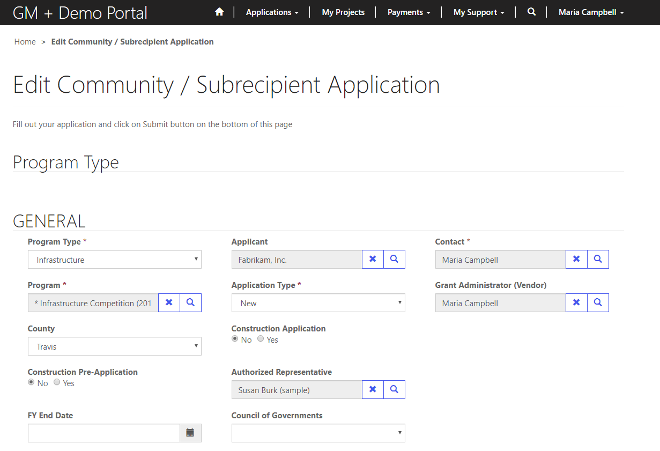Open the Application Type dropdown

tap(318, 303)
